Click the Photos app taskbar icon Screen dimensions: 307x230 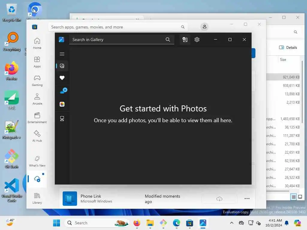(x=203, y=223)
